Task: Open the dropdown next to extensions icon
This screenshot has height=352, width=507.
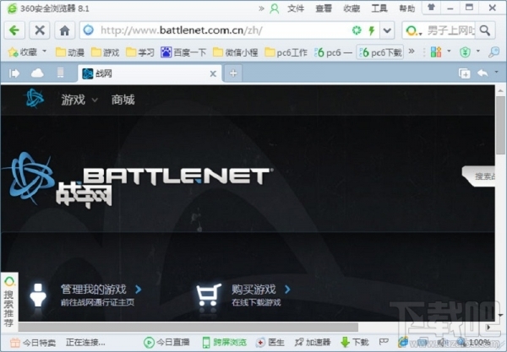Action: (x=449, y=51)
